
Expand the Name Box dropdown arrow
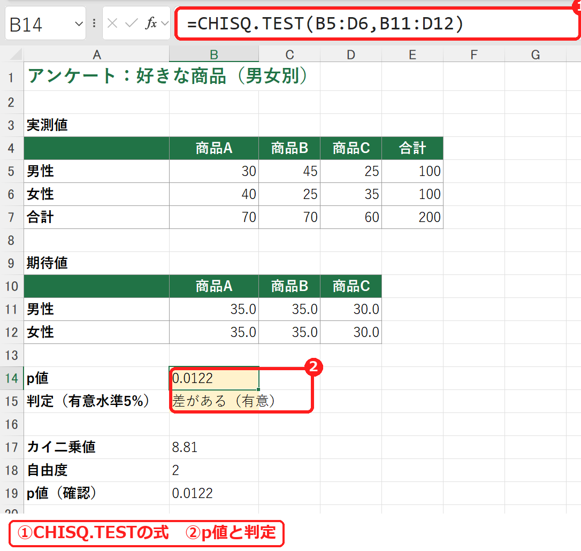(79, 24)
